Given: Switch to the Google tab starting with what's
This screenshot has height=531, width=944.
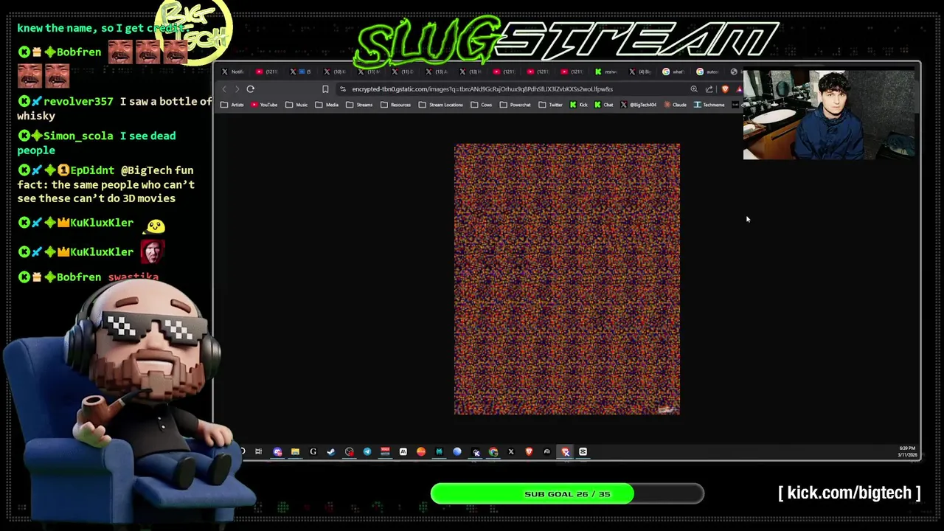Looking at the screenshot, I should [675, 72].
